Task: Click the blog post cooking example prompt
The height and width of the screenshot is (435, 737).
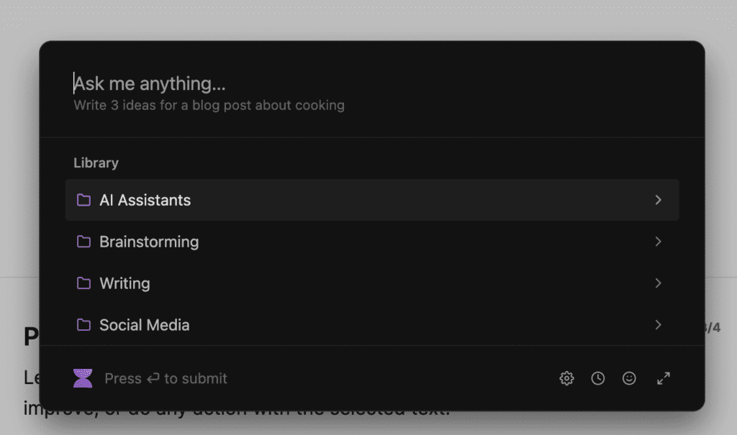Action: [209, 106]
